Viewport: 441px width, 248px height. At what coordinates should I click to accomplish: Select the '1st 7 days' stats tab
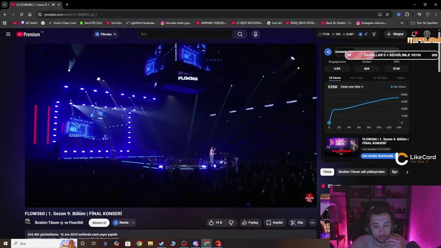coord(357,78)
